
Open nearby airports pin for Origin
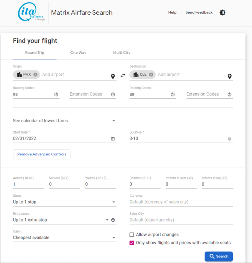113,76
